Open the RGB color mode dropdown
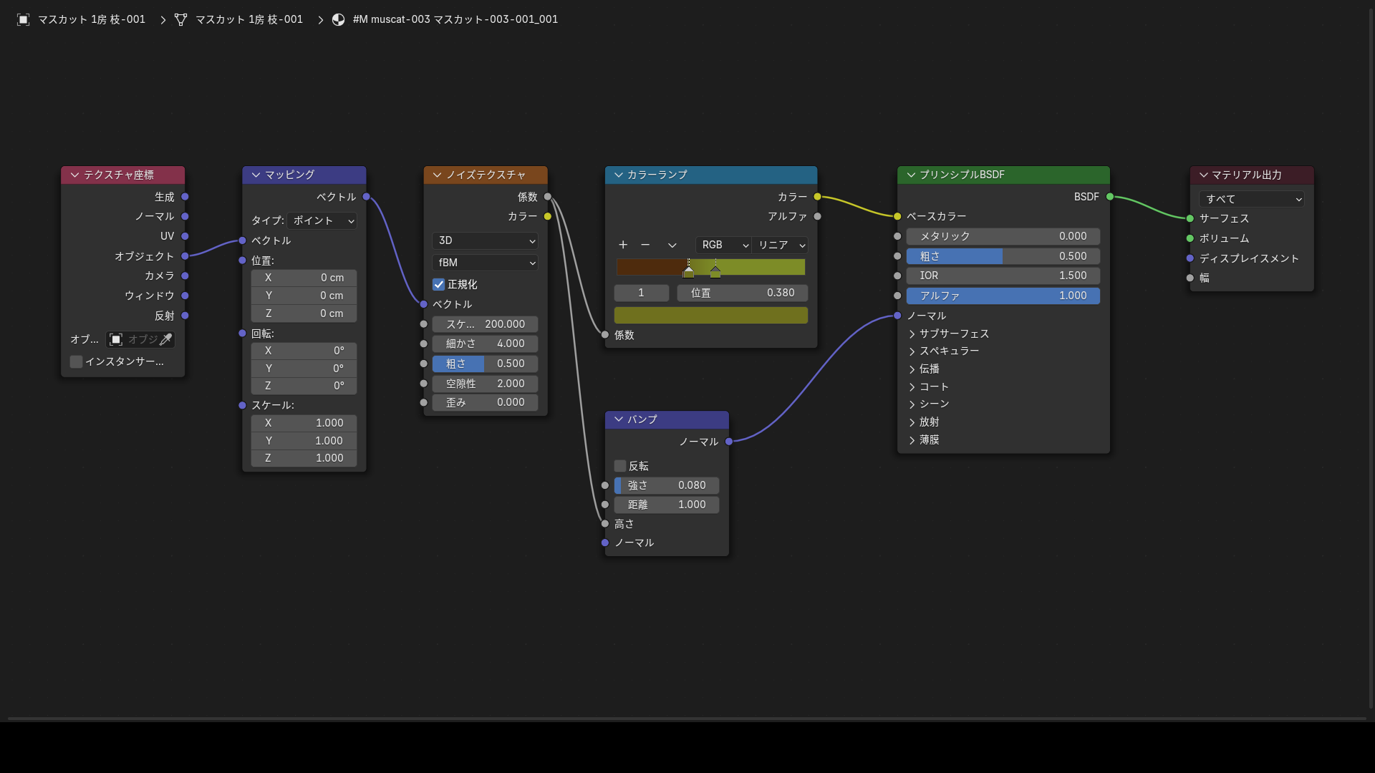1375x773 pixels. pyautogui.click(x=723, y=245)
